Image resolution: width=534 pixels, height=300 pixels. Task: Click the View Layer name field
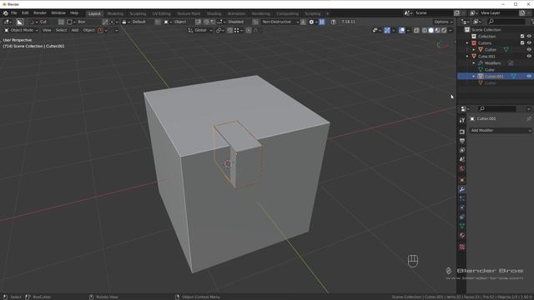point(499,13)
